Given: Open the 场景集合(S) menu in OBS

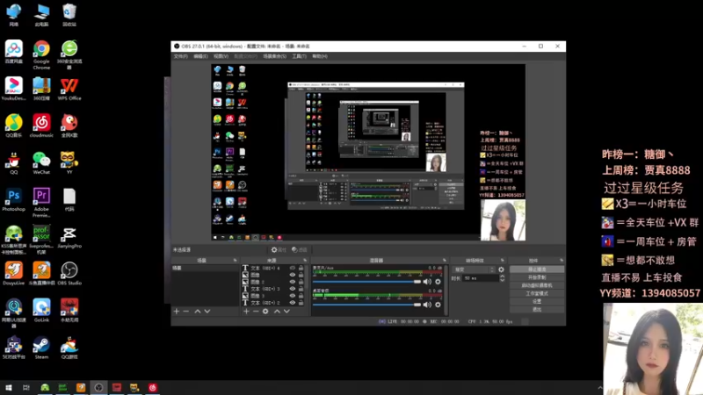Looking at the screenshot, I should pyautogui.click(x=275, y=56).
